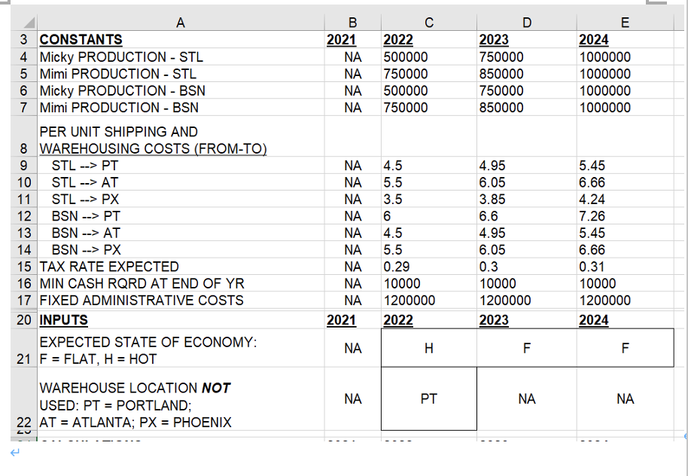Click the 0.31 tax rate cell for 2024
The height and width of the screenshot is (476, 688).
tap(624, 267)
